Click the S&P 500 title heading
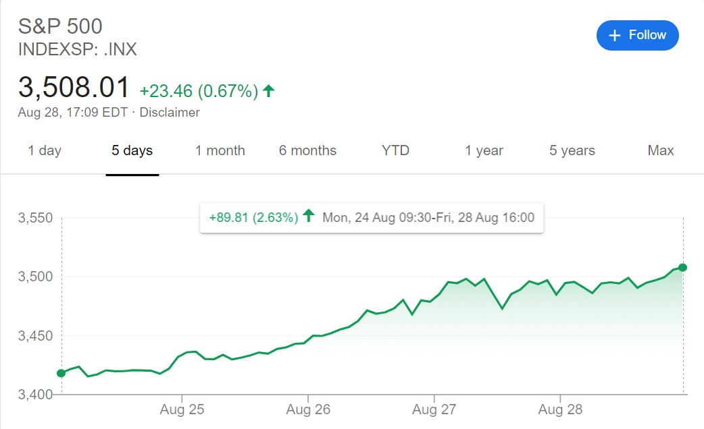704x429 pixels. point(60,26)
